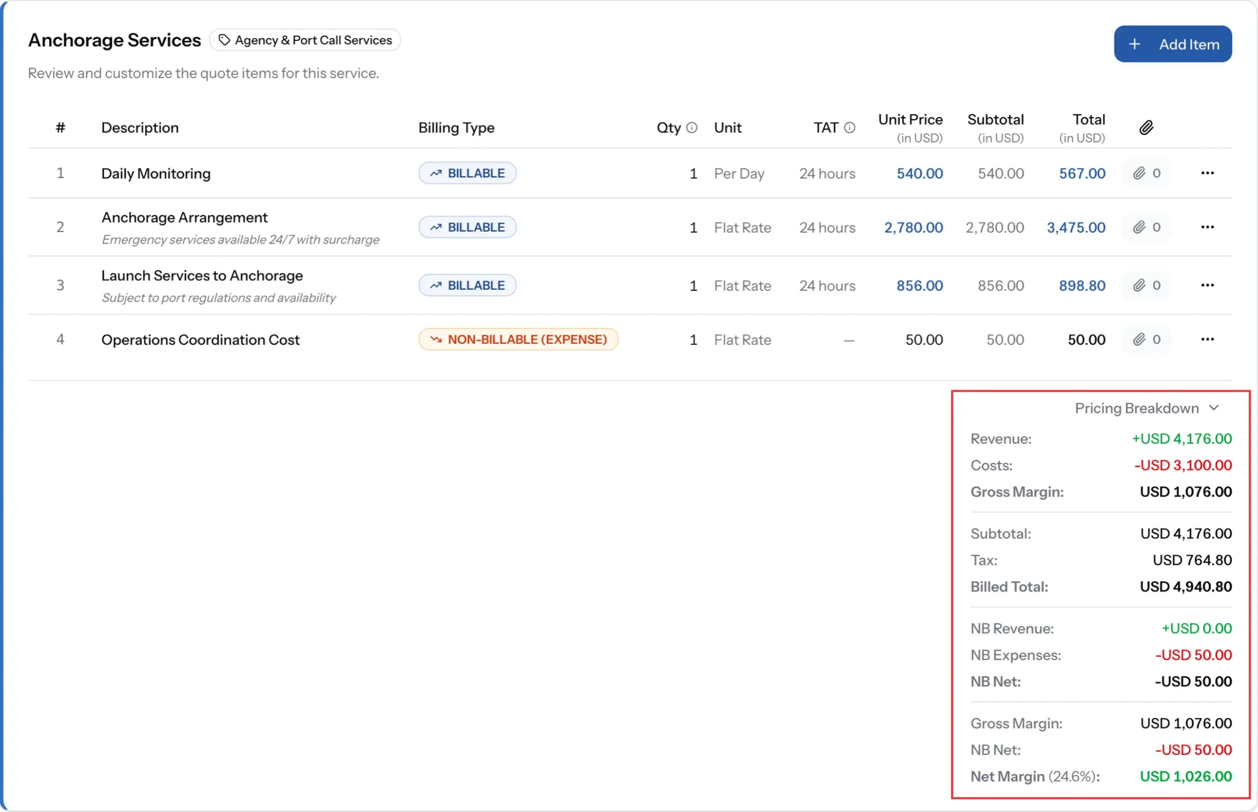The width and height of the screenshot is (1258, 812).
Task: Click the Description column header
Action: click(x=140, y=128)
